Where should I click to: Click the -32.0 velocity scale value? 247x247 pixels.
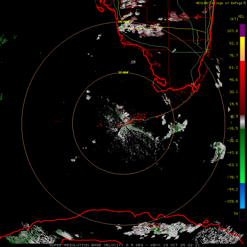(232, 141)
